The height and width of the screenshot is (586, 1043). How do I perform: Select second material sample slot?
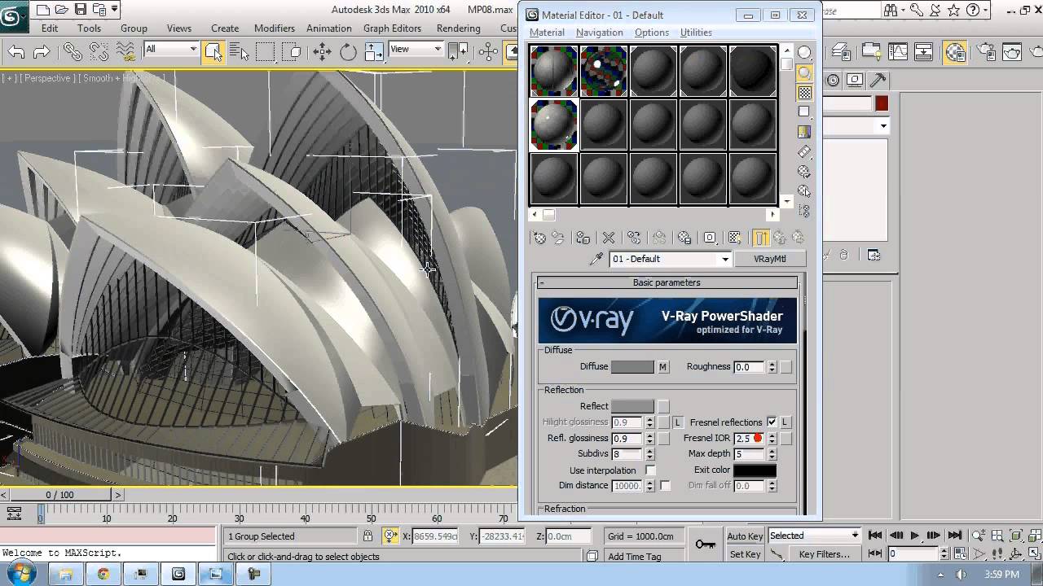click(604, 71)
